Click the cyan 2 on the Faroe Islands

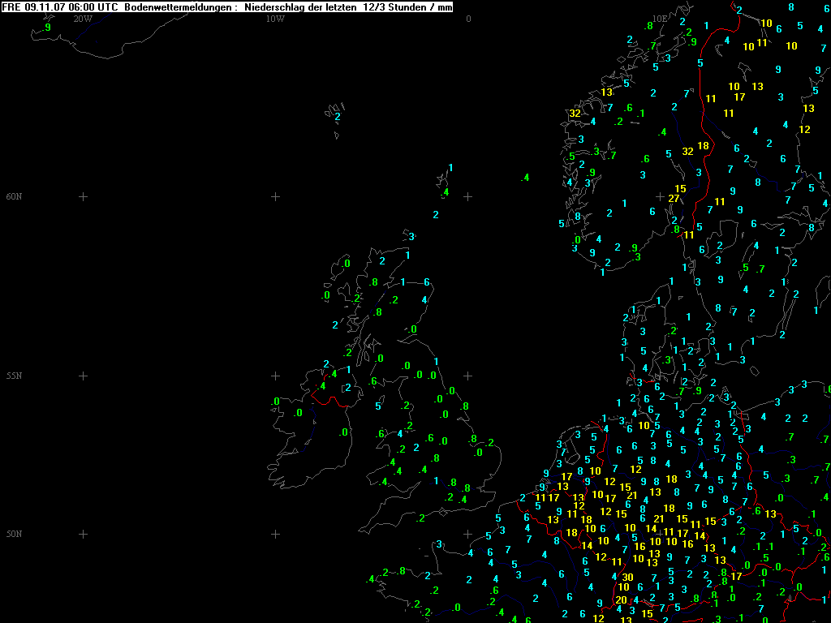[337, 117]
